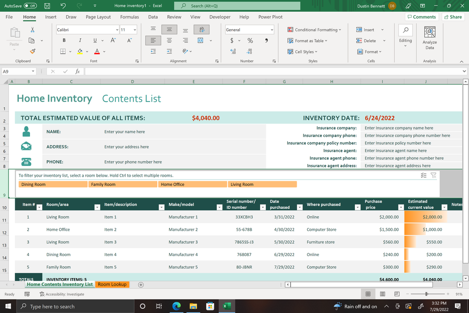Switch to the Room Lookup sheet
Image resolution: width=469 pixels, height=313 pixels.
click(x=112, y=284)
